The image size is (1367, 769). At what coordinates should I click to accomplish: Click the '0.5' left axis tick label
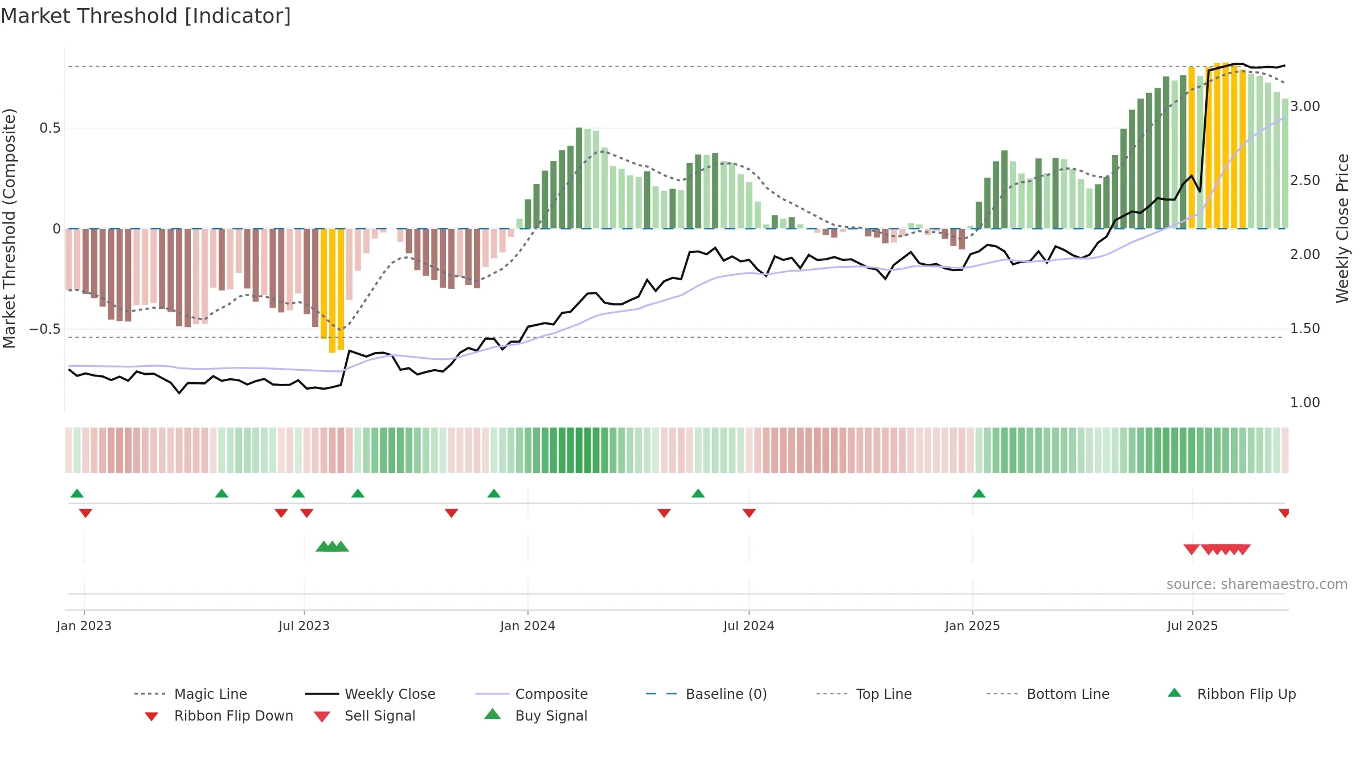(50, 128)
